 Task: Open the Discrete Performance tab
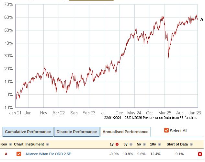coord(76,132)
